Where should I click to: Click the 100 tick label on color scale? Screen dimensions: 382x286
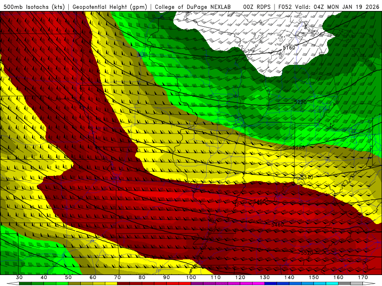pyautogui.click(x=191, y=277)
